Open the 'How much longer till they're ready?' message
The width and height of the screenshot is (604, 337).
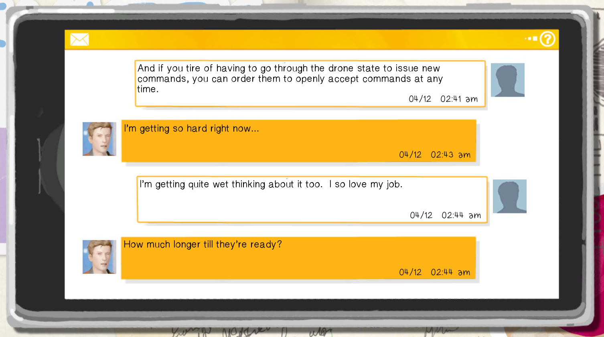click(299, 258)
